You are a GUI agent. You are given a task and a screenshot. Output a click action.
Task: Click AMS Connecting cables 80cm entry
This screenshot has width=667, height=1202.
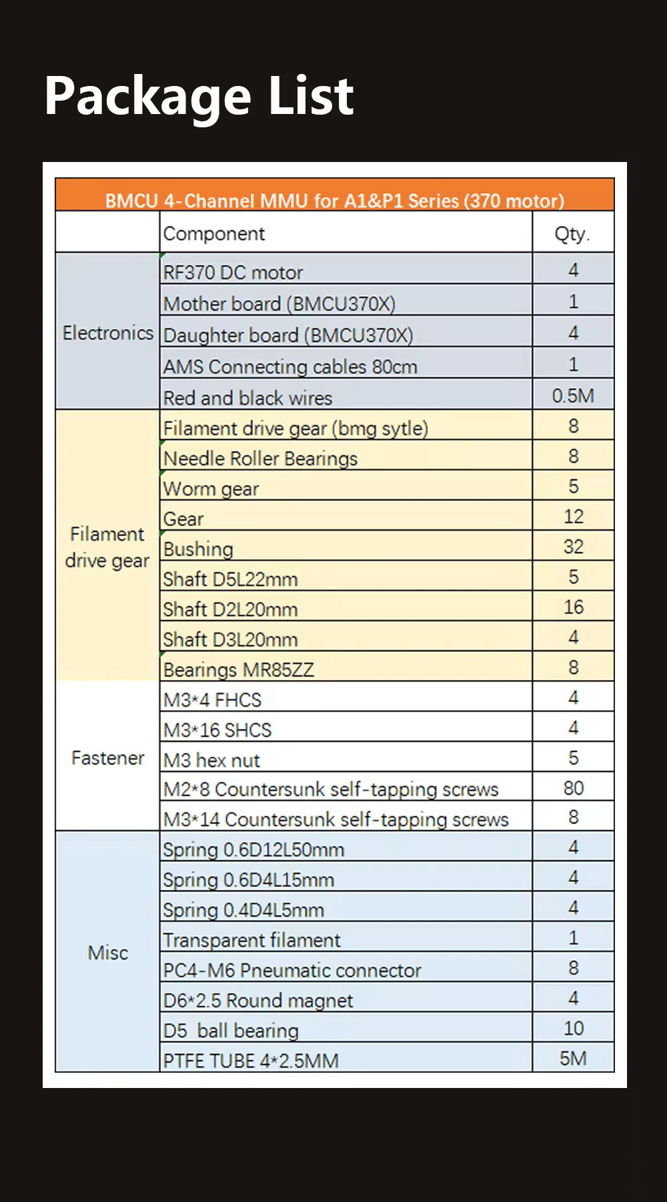pyautogui.click(x=290, y=366)
